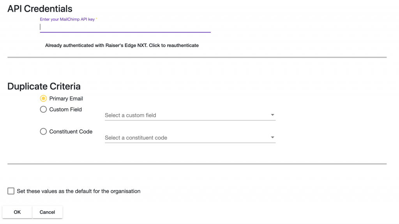Click the MailChimp API key input field
399x224 pixels.
(x=125, y=27)
